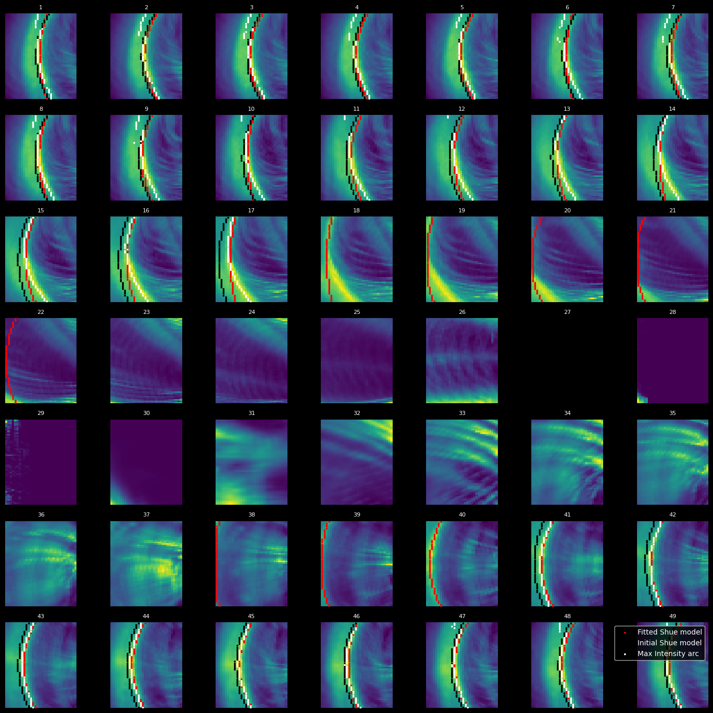
Task: Click subplot panel numbered 32
Action: (x=357, y=462)
